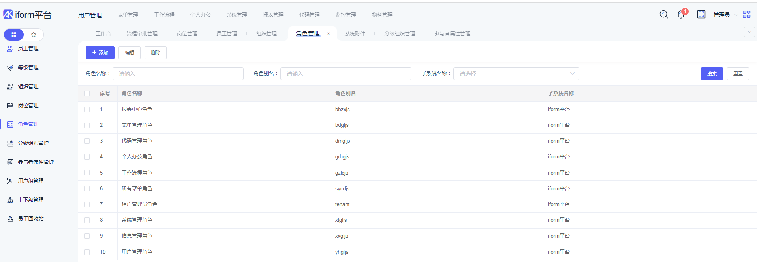Open the 管理员 user dropdown
The height and width of the screenshot is (262, 757).
(725, 15)
